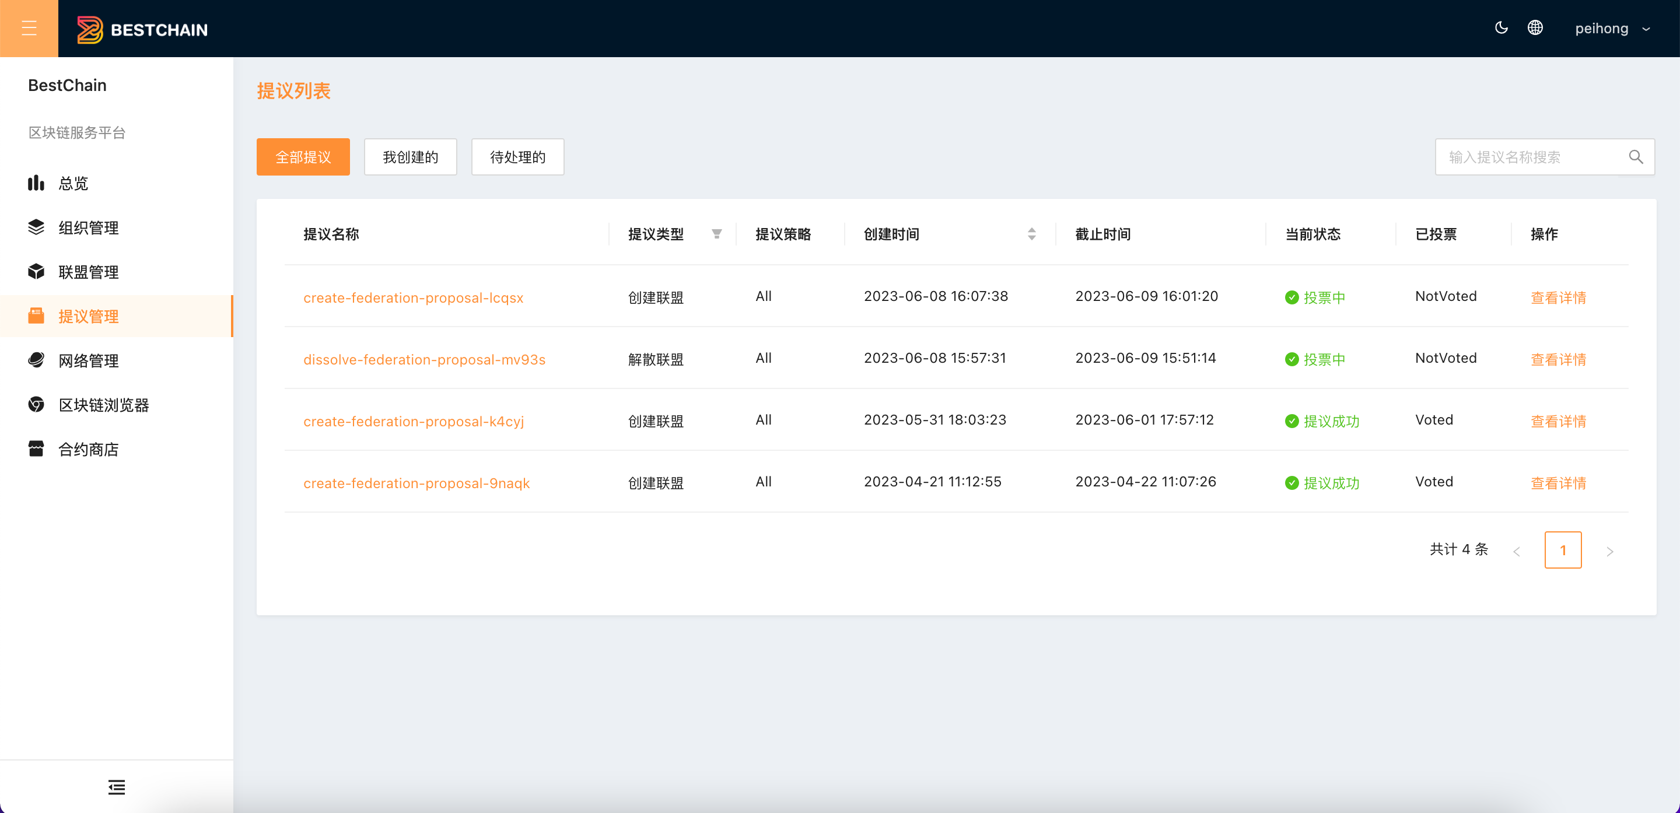Select page 1 in pagination
Viewport: 1680px width, 813px height.
(x=1563, y=550)
